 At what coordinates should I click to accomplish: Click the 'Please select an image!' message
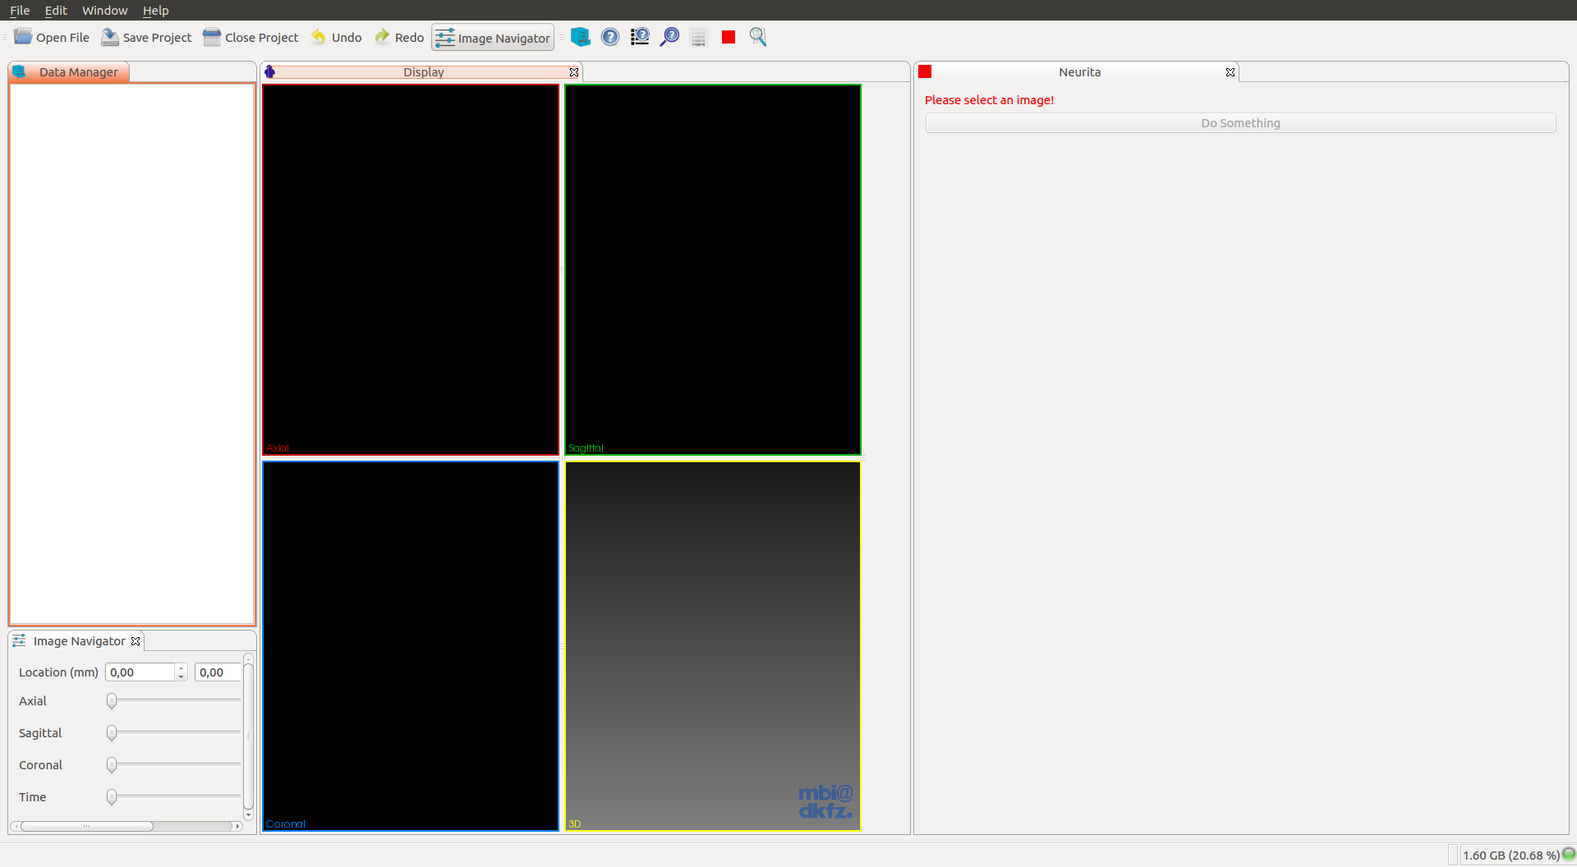989,100
